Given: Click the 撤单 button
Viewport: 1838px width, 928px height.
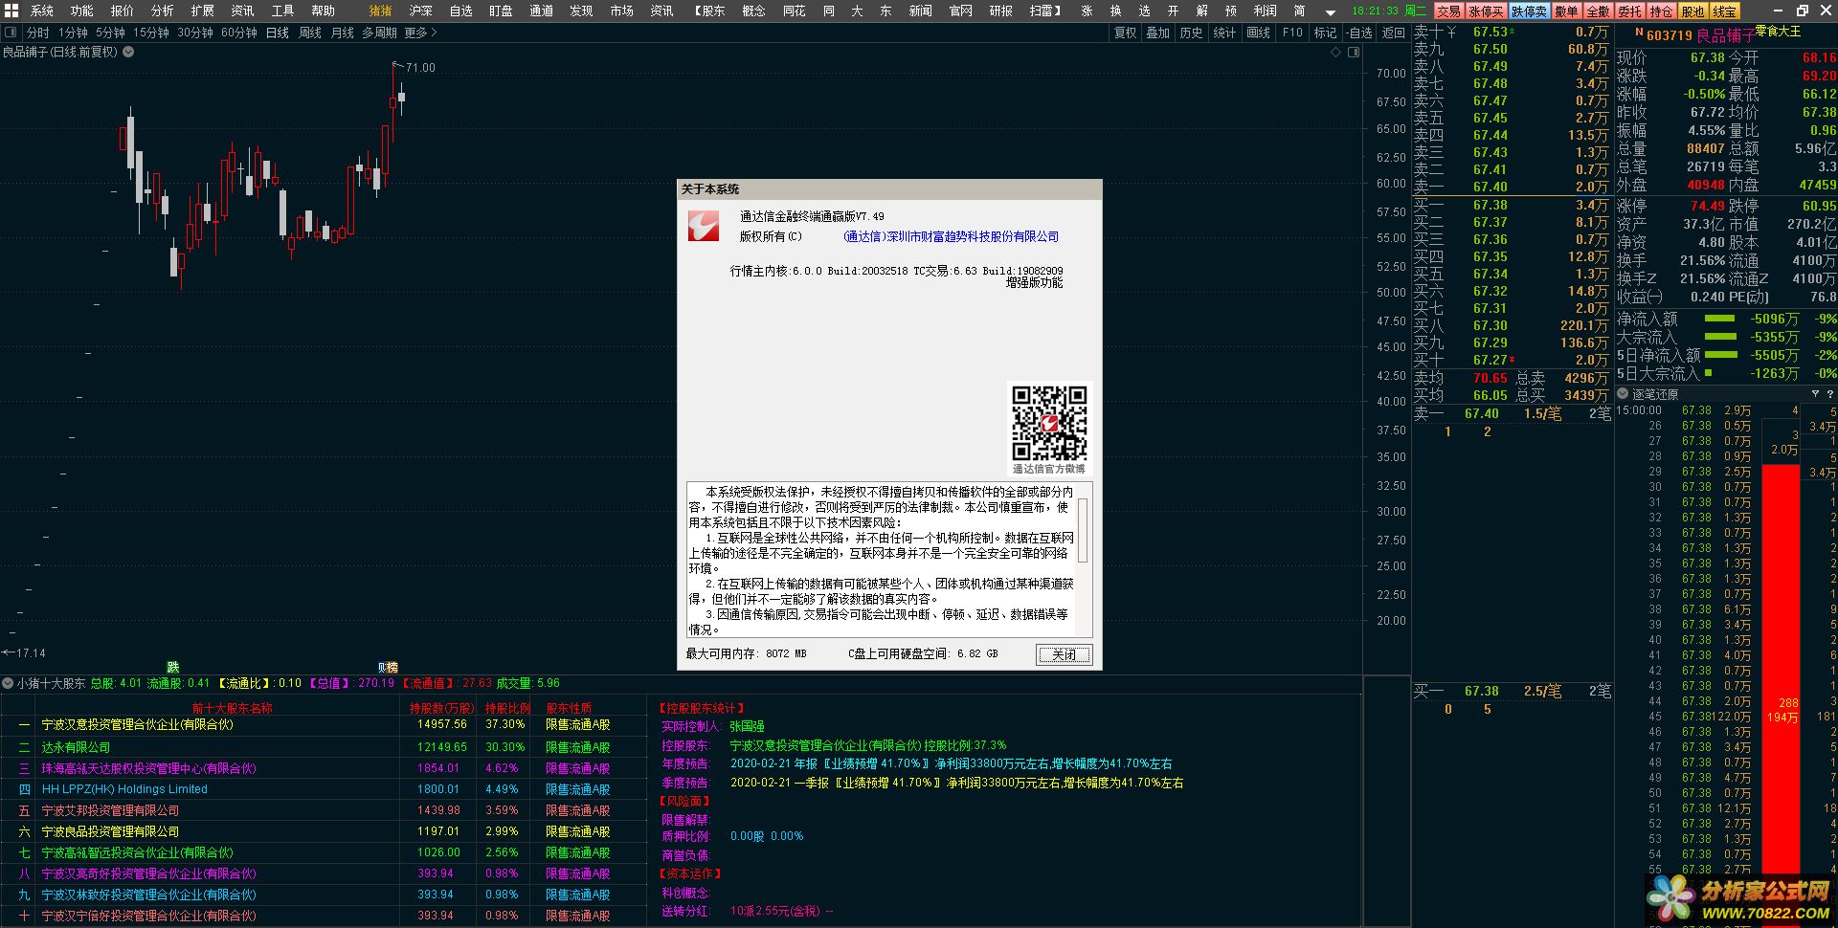Looking at the screenshot, I should click(x=1567, y=11).
